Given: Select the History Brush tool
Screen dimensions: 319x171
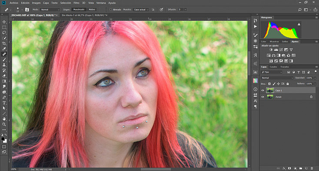Looking at the screenshot, I should [4, 70].
